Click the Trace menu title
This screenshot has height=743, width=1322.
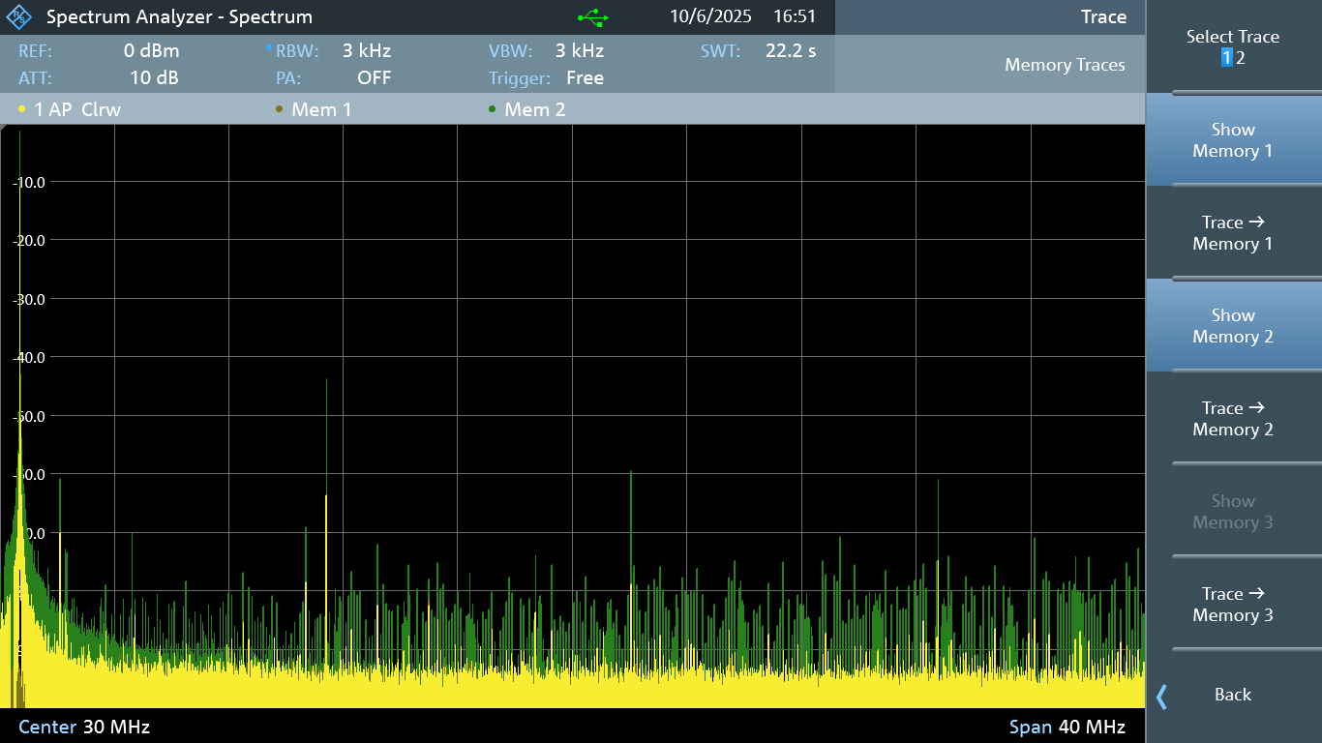point(1103,17)
